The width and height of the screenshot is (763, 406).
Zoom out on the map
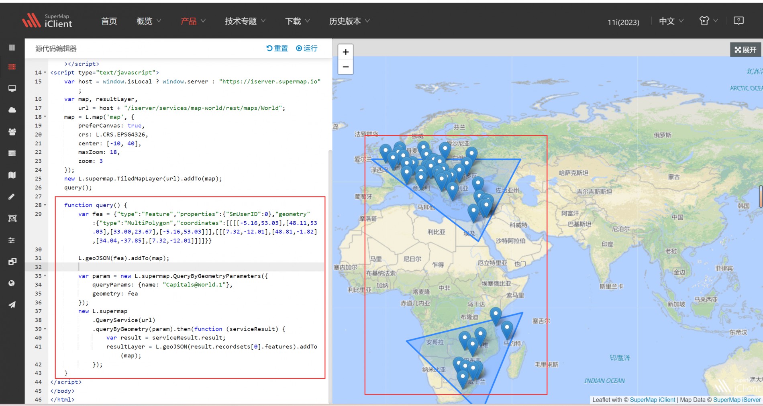coord(346,67)
